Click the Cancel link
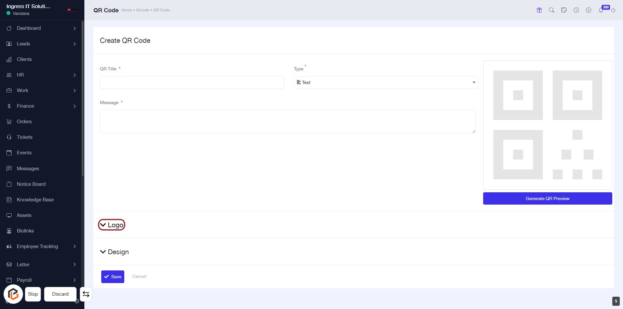The height and width of the screenshot is (309, 623). click(x=139, y=276)
